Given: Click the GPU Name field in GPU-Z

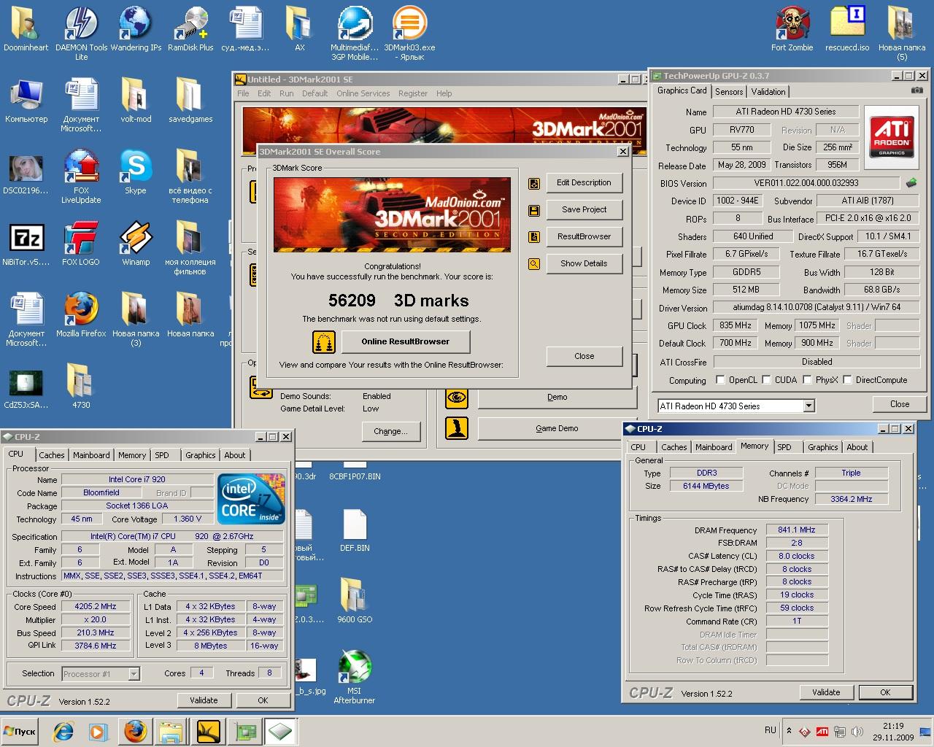Looking at the screenshot, I should point(786,112).
